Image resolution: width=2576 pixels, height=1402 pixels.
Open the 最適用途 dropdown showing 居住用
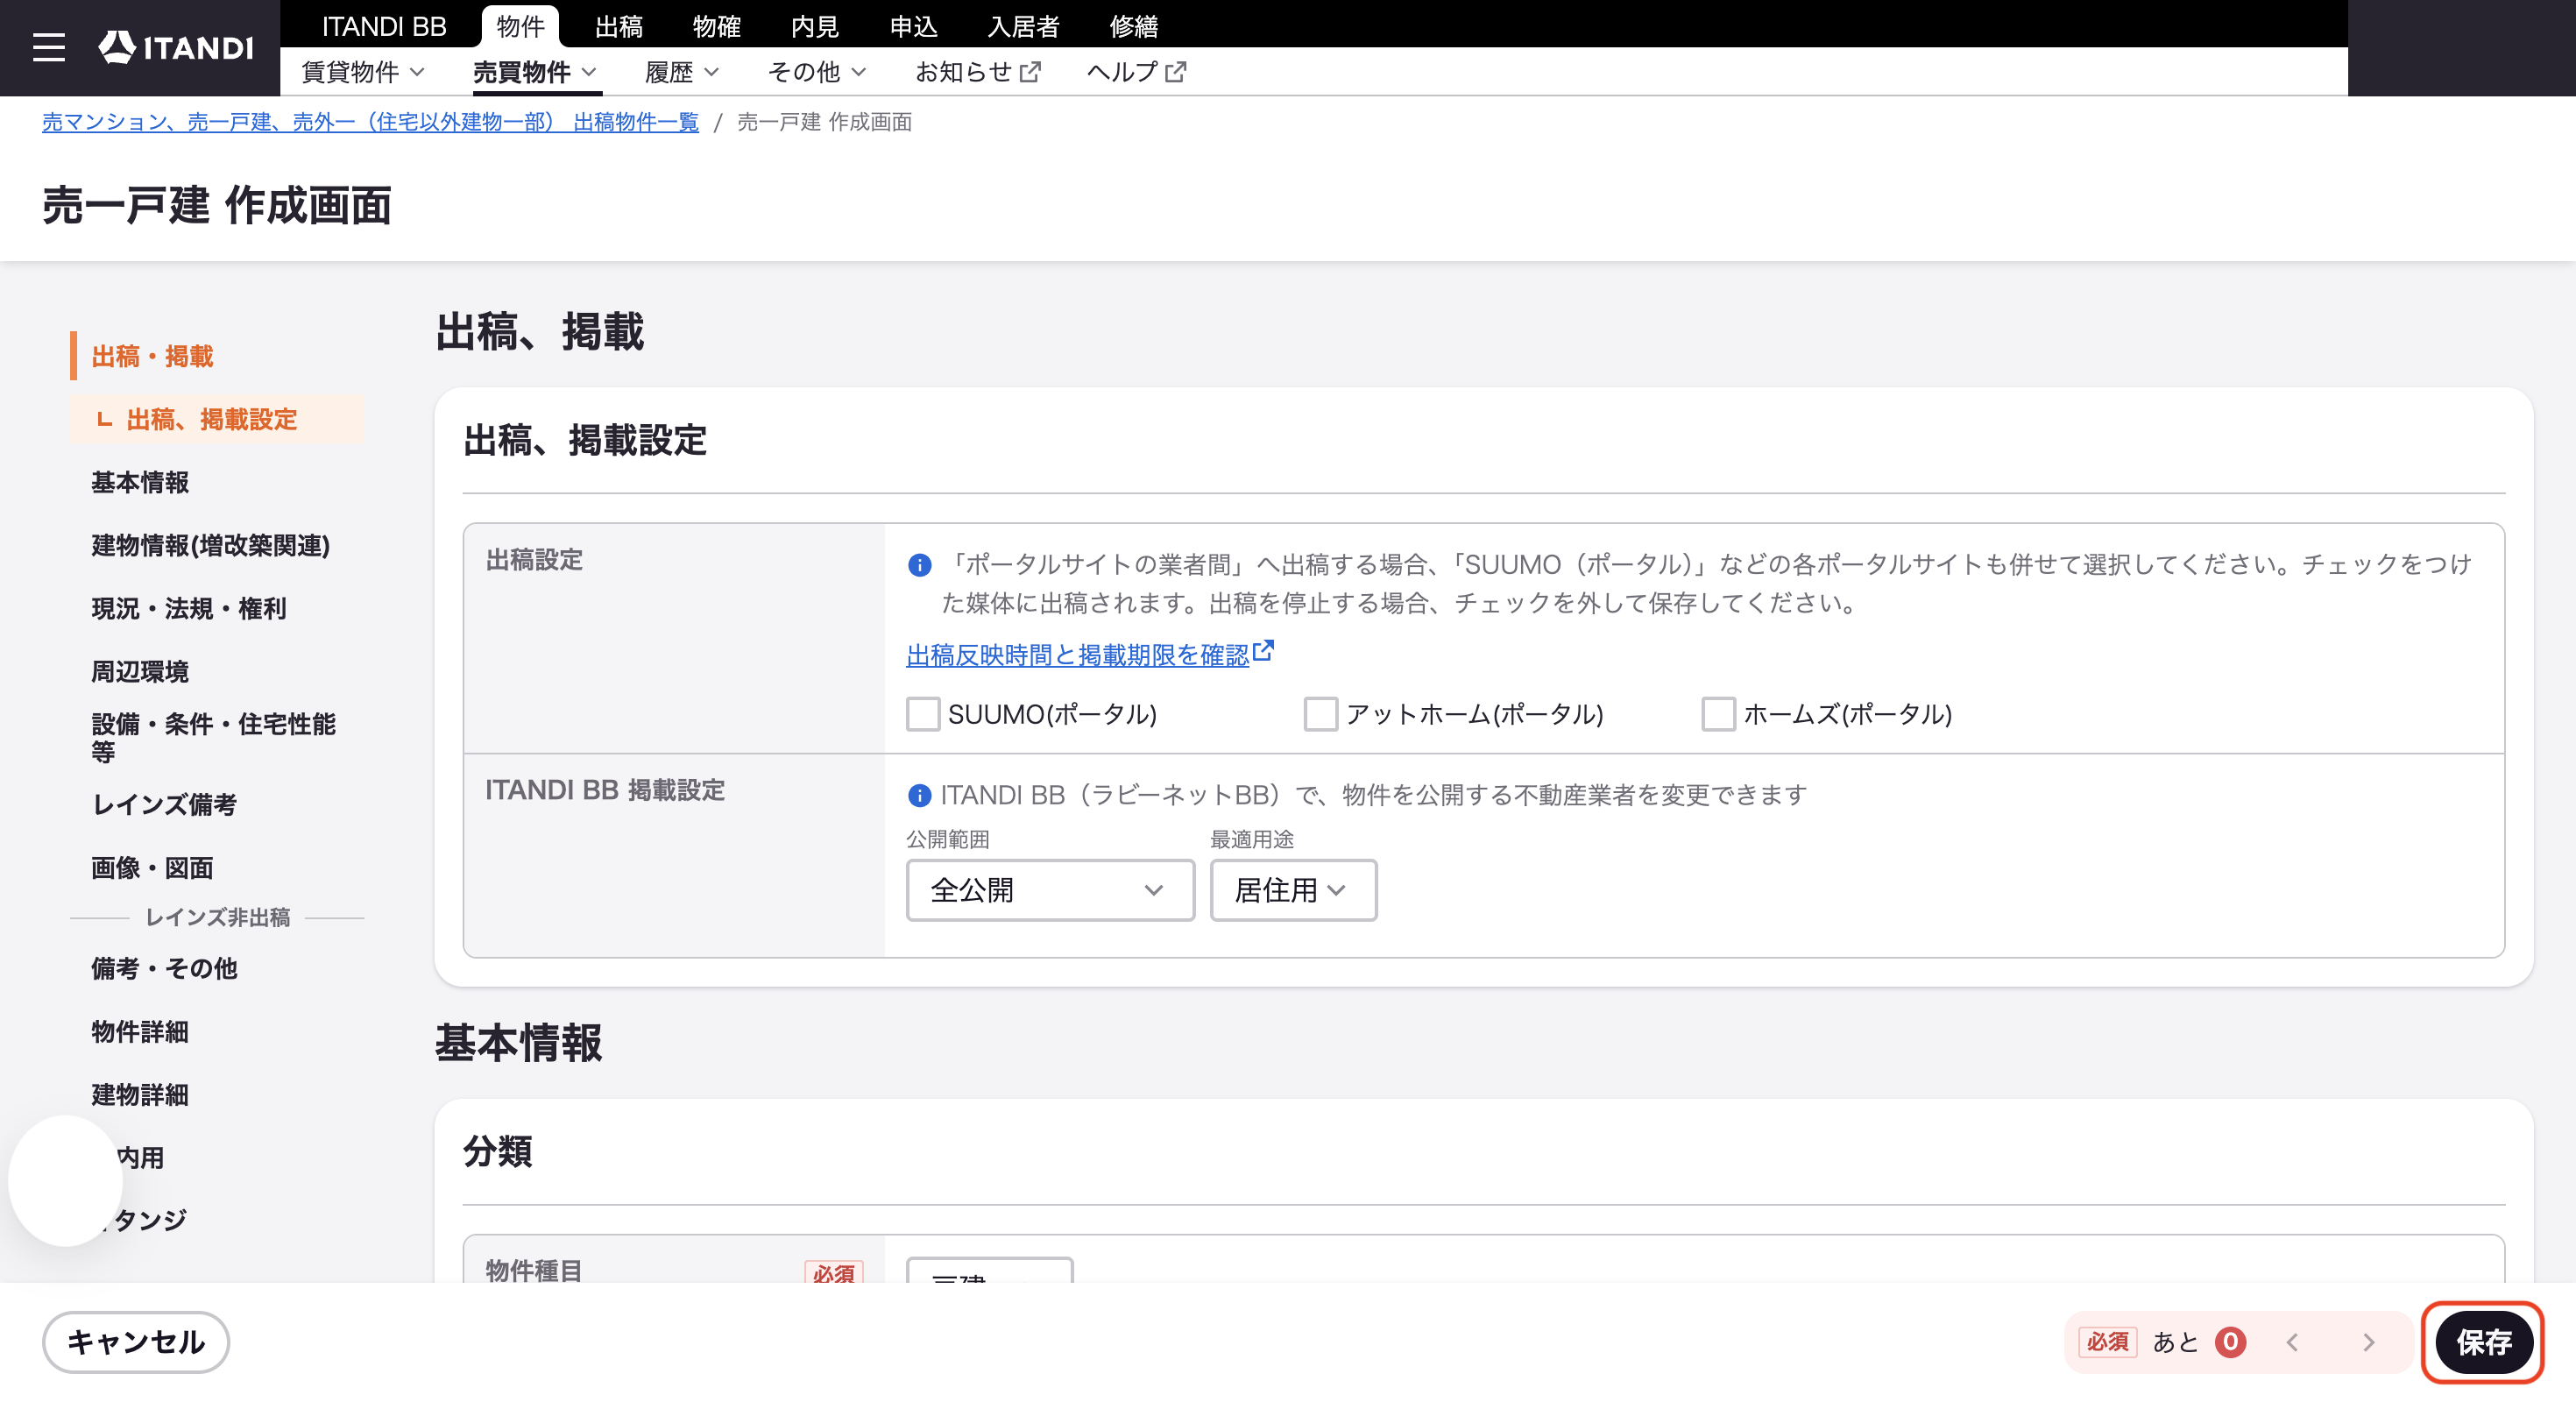coord(1293,890)
